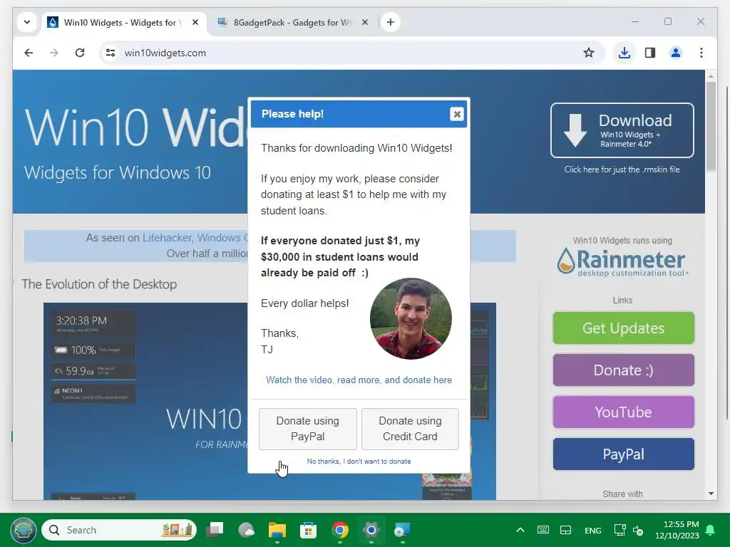Open the PayPal sidebar button
This screenshot has height=547, width=730.
(623, 454)
